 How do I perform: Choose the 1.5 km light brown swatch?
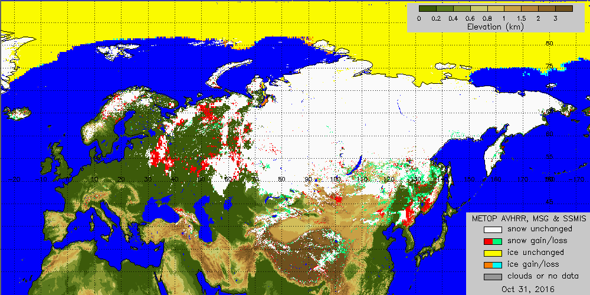pos(530,9)
